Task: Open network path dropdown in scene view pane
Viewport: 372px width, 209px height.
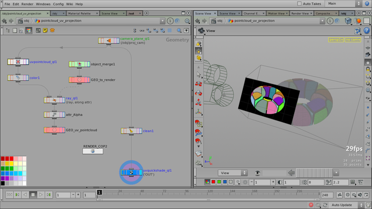Action: [322, 21]
